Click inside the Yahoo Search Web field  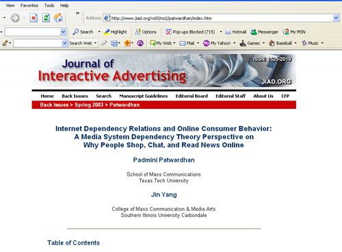click(x=38, y=43)
